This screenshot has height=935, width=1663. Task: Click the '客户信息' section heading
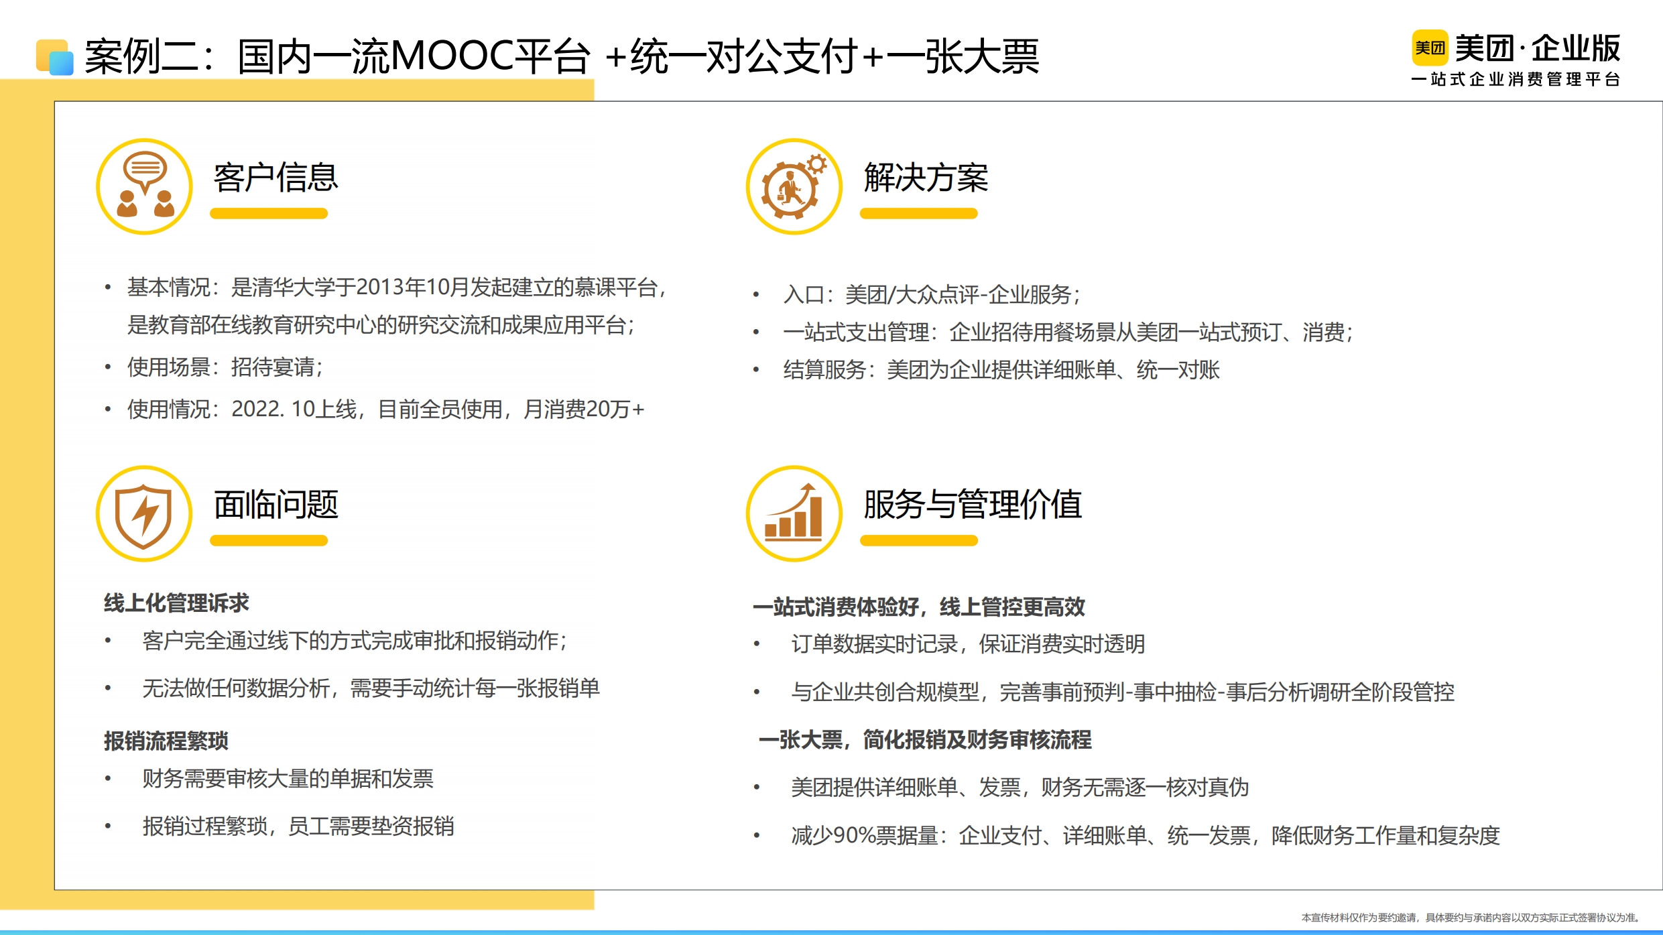pyautogui.click(x=275, y=178)
